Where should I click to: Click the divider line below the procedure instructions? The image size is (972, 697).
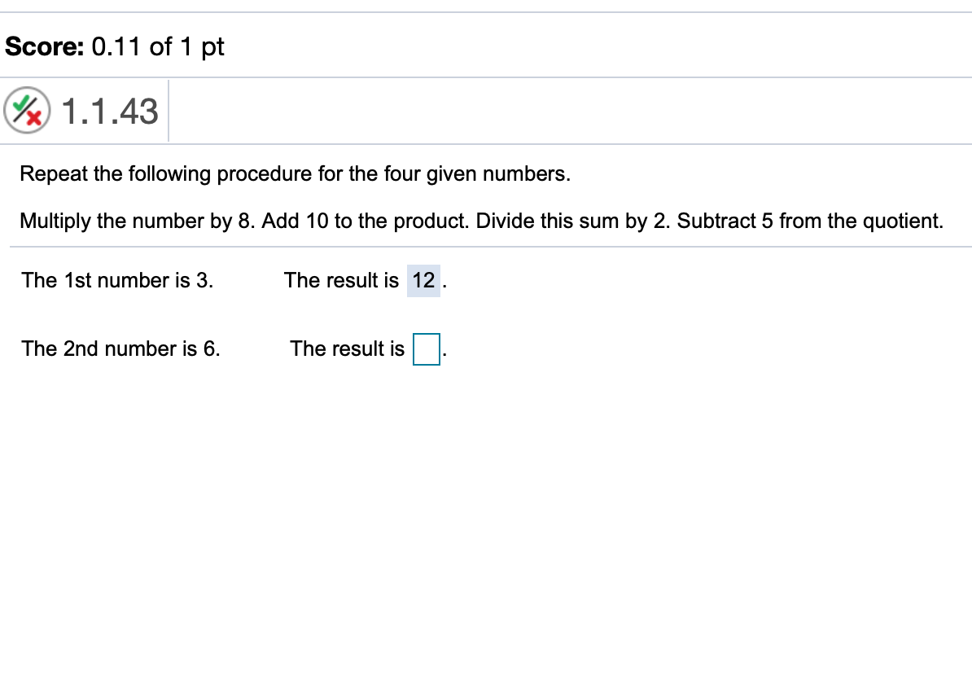click(x=488, y=247)
